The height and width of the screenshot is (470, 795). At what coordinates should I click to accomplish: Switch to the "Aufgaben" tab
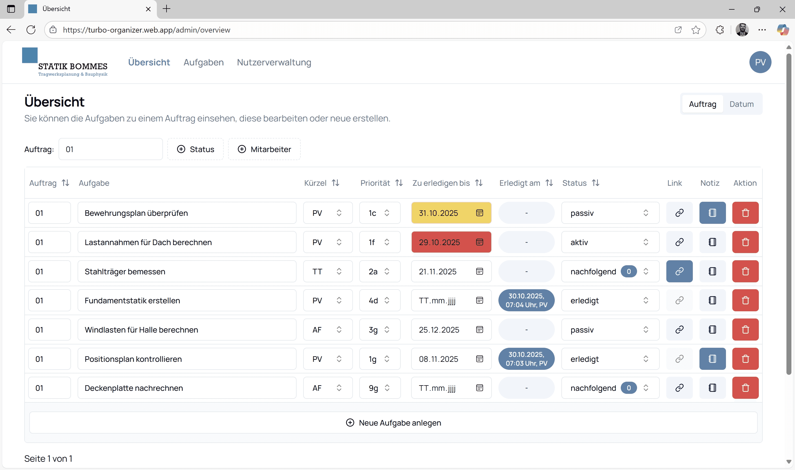204,62
